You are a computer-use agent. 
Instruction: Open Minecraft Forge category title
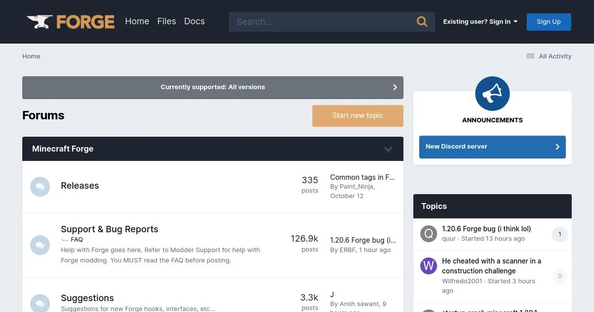(x=63, y=149)
